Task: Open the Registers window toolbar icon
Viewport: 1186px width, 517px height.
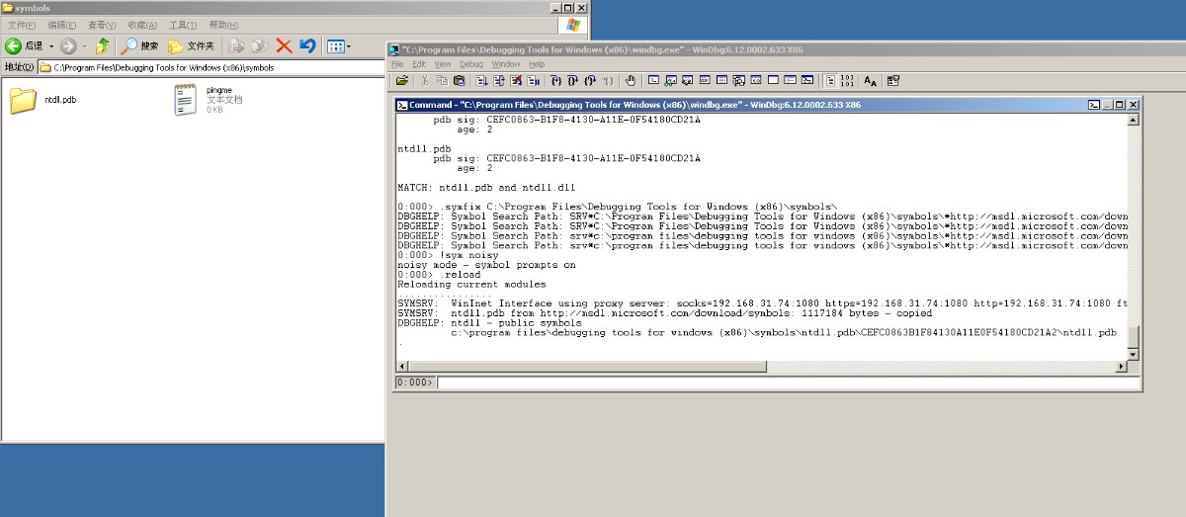Action: [x=704, y=80]
